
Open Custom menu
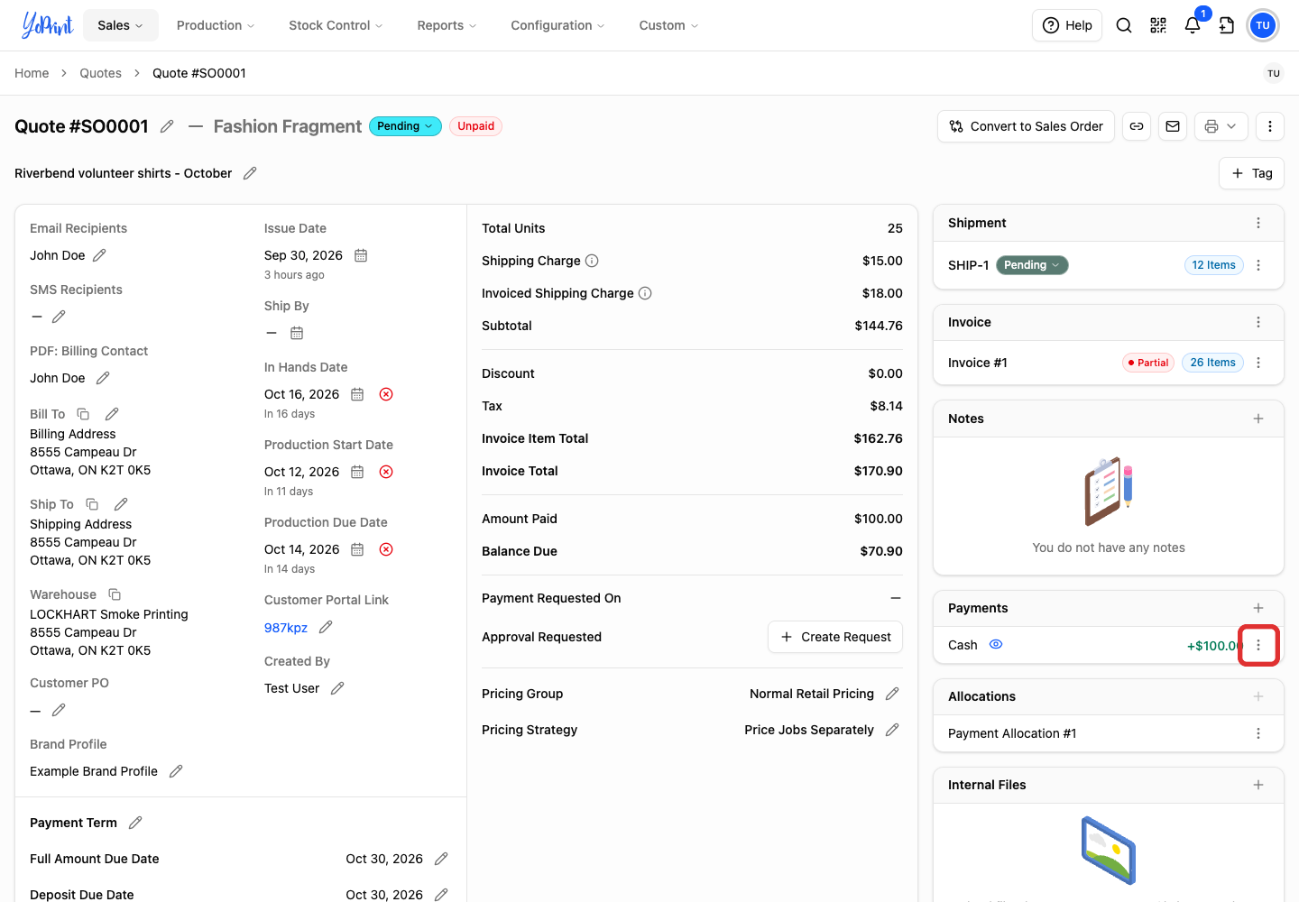[x=668, y=25]
